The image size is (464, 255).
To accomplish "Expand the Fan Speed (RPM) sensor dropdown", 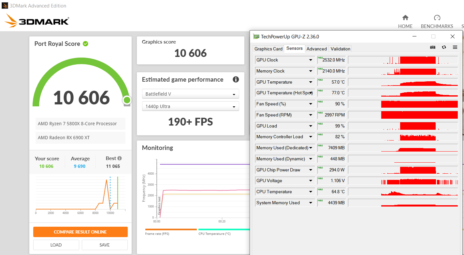I will 311,115.
